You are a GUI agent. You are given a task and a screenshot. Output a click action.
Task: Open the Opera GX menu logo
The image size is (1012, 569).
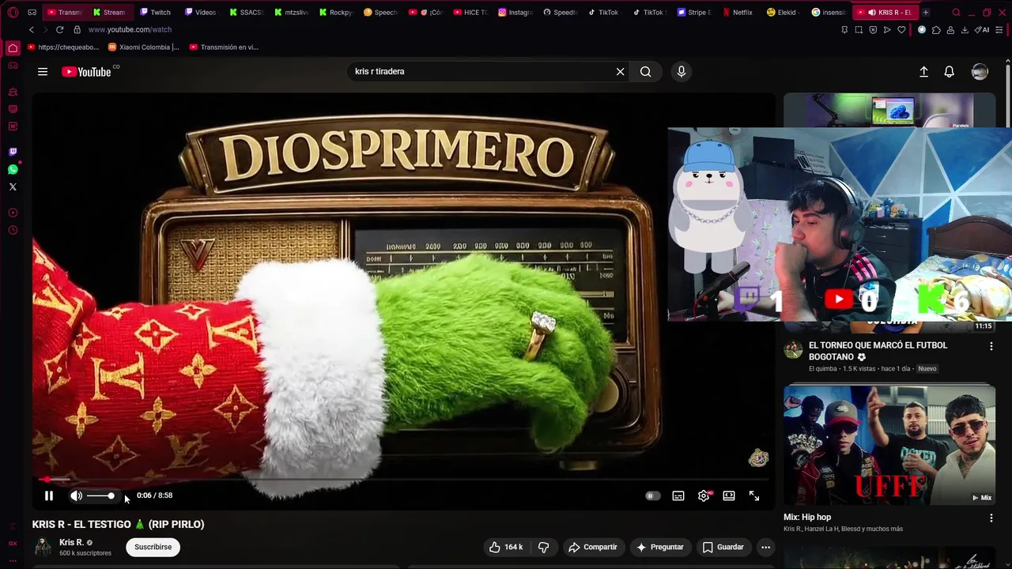(13, 12)
